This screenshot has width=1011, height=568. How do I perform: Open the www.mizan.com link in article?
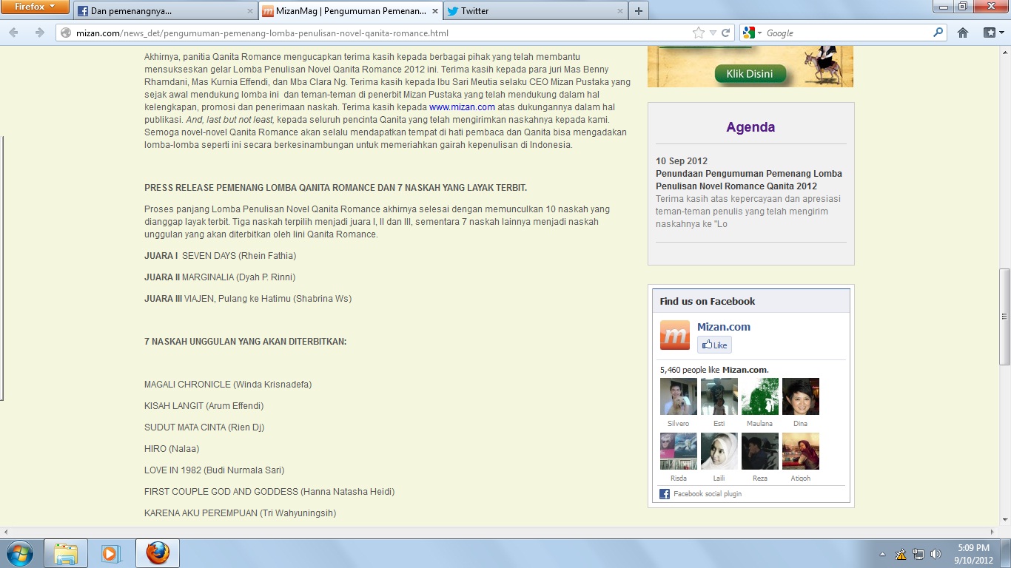462,107
